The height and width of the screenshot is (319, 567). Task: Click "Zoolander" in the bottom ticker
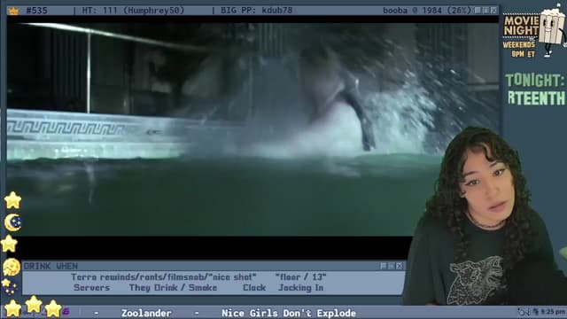click(146, 313)
